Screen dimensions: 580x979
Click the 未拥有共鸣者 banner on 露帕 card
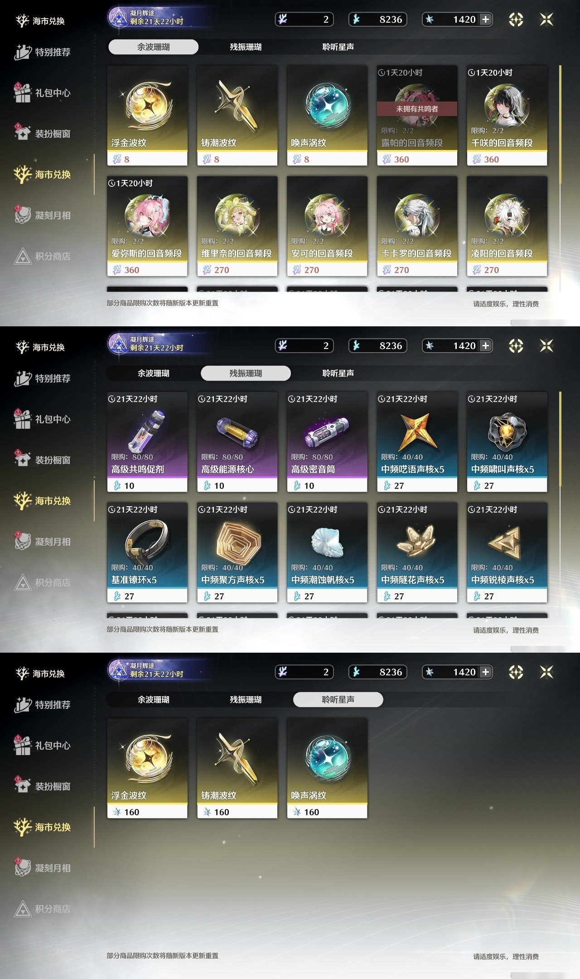coord(417,109)
